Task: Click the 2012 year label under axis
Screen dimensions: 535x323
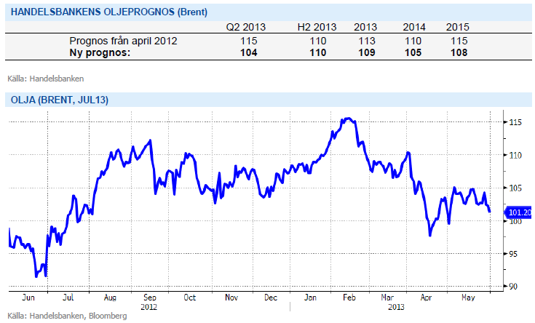Action: pyautogui.click(x=149, y=306)
